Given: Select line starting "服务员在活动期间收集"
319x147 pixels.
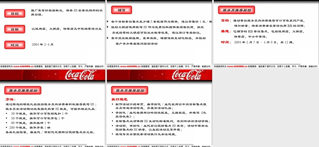Looking at the screenshot, I should click(51, 109).
